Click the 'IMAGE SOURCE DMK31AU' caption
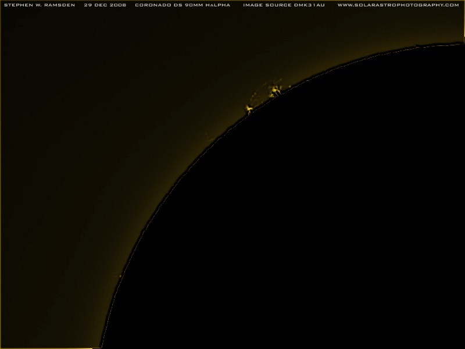 pyautogui.click(x=284, y=5)
